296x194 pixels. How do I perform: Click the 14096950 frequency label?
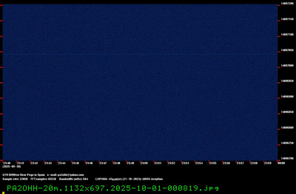click(287, 81)
